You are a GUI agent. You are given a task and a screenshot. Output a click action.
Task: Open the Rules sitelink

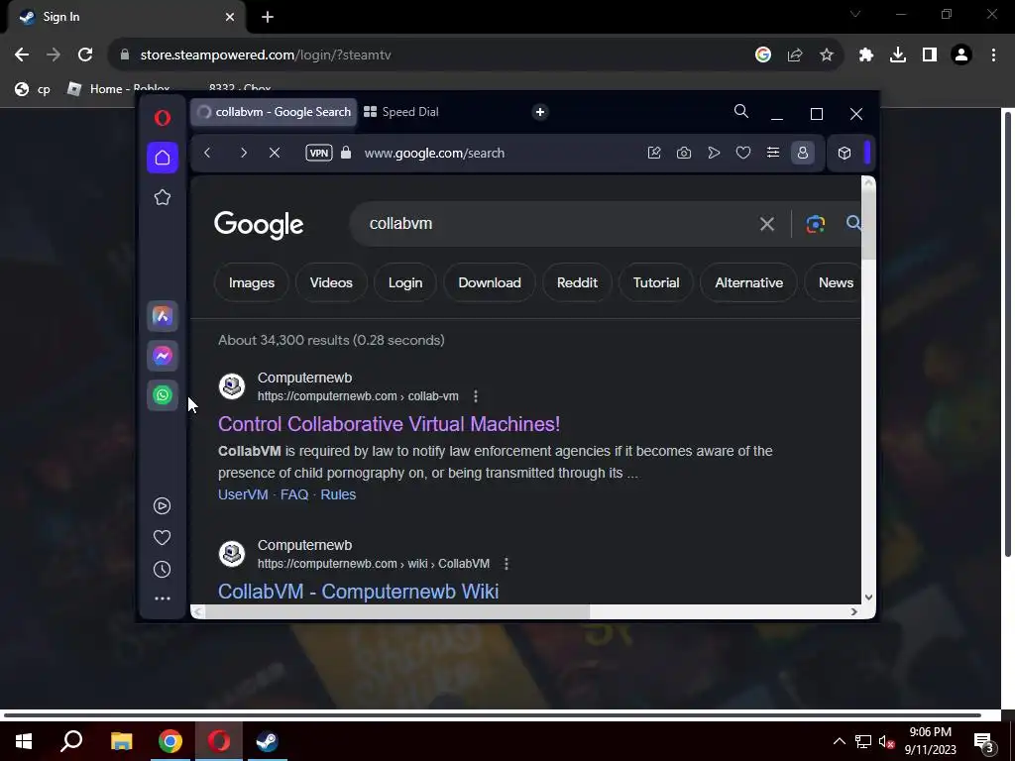pyautogui.click(x=338, y=494)
